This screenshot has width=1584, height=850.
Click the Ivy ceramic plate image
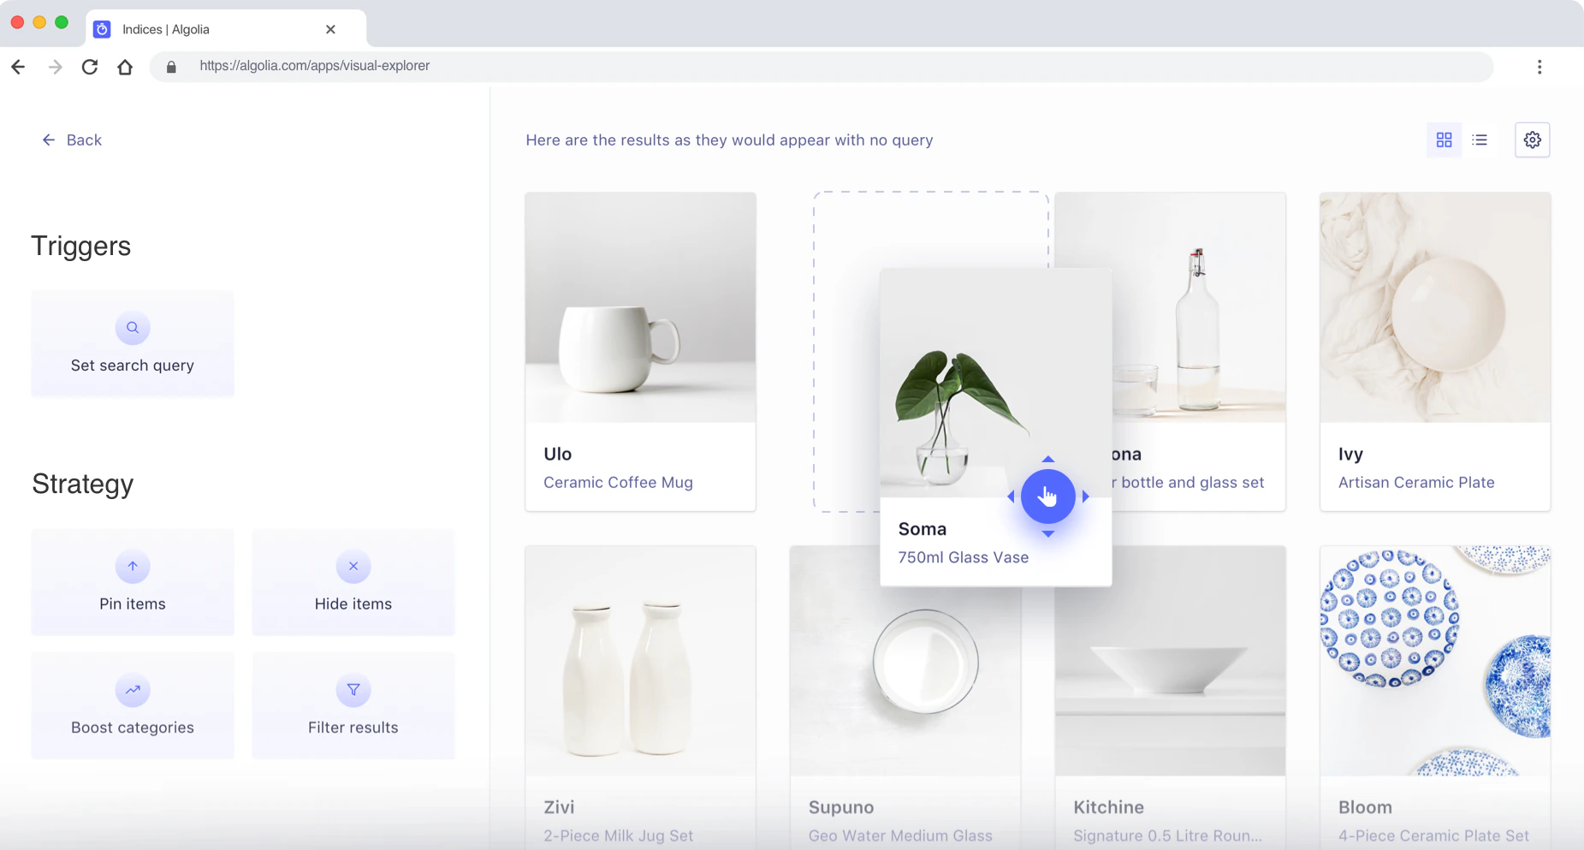[1435, 307]
